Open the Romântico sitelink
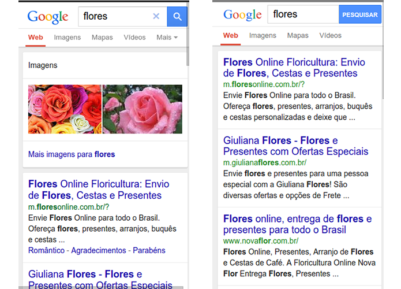401x289 pixels. (46, 250)
